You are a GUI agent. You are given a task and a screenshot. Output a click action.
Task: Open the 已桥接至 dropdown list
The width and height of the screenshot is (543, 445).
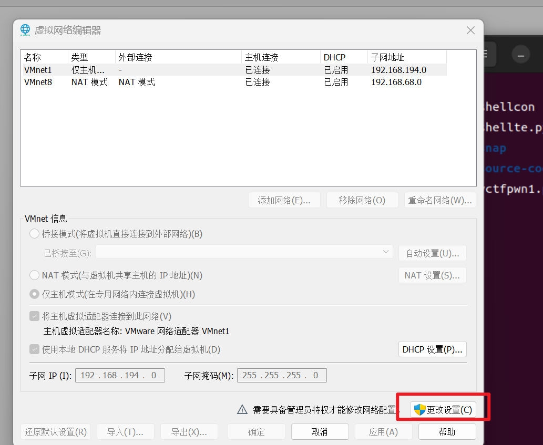(244, 252)
